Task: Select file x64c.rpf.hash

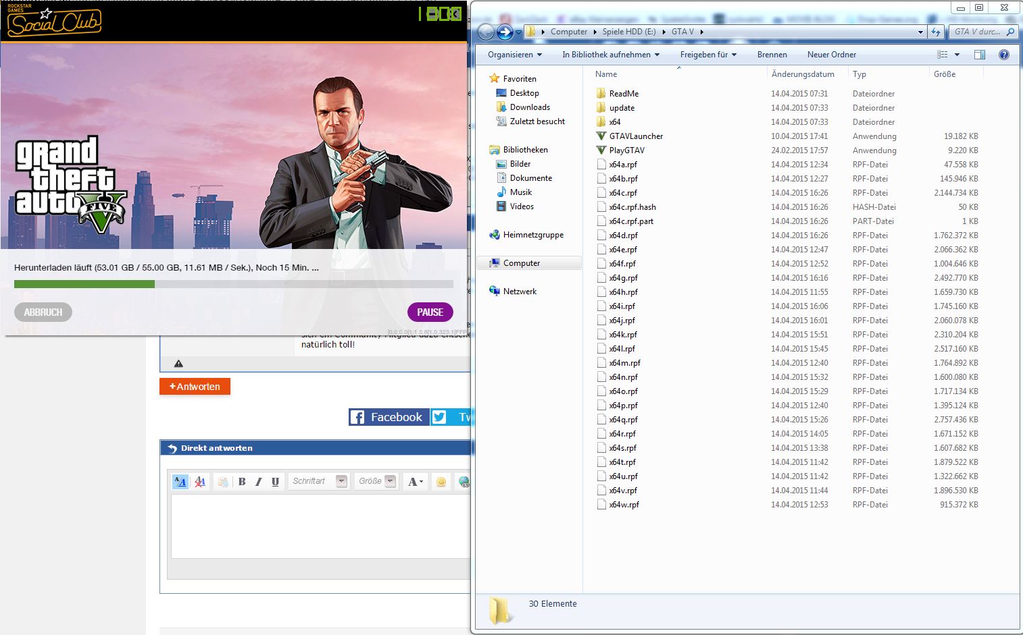Action: 632,207
